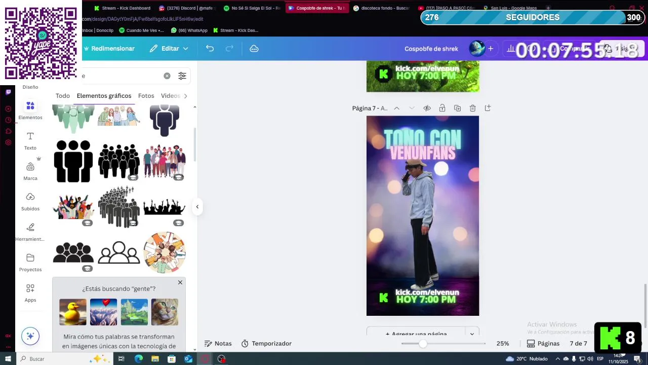The width and height of the screenshot is (648, 365).
Task: Click the Redimensionar button
Action: [x=108, y=48]
